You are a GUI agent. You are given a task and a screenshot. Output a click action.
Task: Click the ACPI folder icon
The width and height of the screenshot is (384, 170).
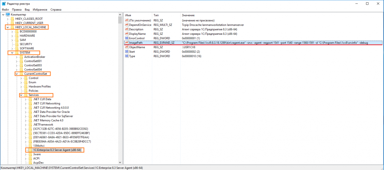click(x=30, y=158)
